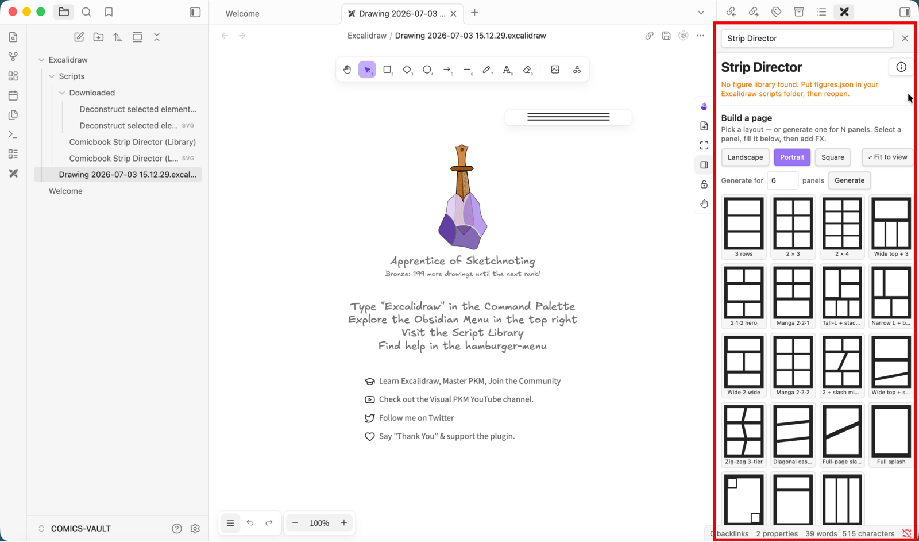Switch page orientation to Square
The width and height of the screenshot is (919, 542).
832,157
